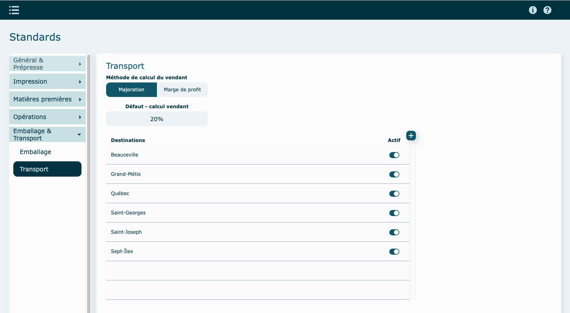Toggle Beauceville active switch
This screenshot has width=570, height=313.
(x=394, y=155)
